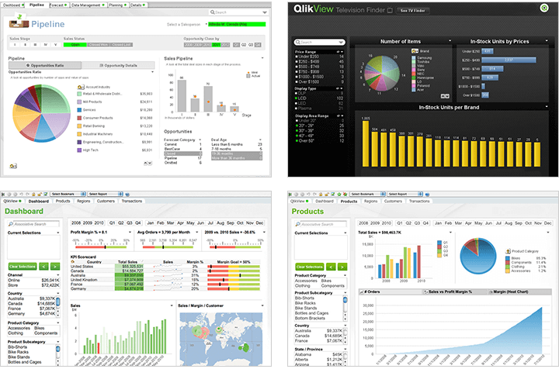
Task: Click the Associative Search magnifier in the Dashboard panel
Action: click(11, 224)
